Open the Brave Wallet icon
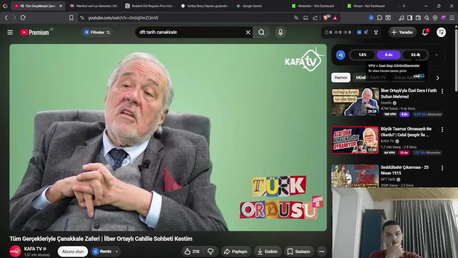This screenshot has width=458, height=258. point(418,18)
